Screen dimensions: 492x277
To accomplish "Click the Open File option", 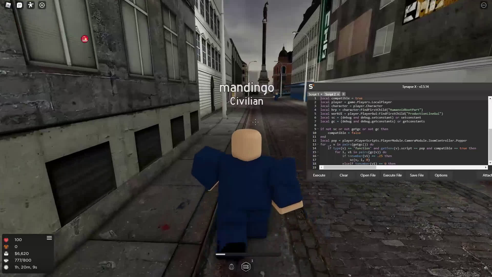I will pos(368,175).
